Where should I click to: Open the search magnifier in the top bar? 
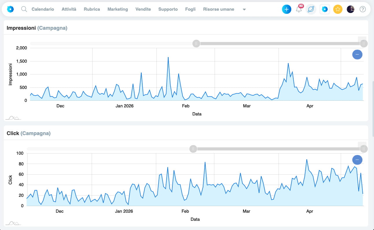click(x=24, y=9)
